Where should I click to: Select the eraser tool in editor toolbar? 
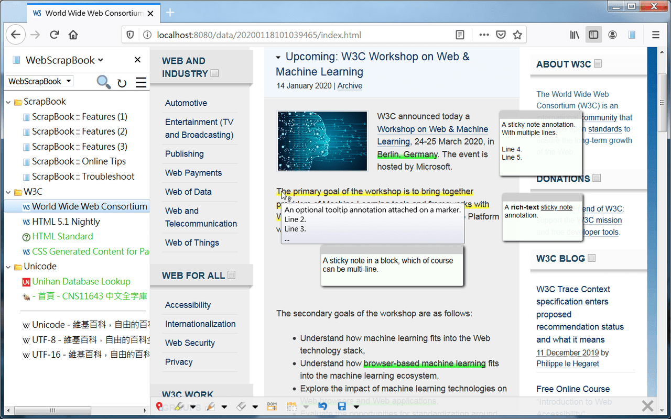pyautogui.click(x=241, y=406)
